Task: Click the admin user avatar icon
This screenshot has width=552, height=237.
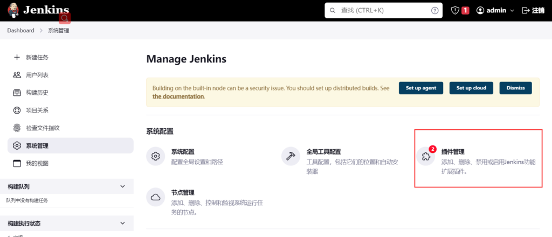Action: point(480,11)
